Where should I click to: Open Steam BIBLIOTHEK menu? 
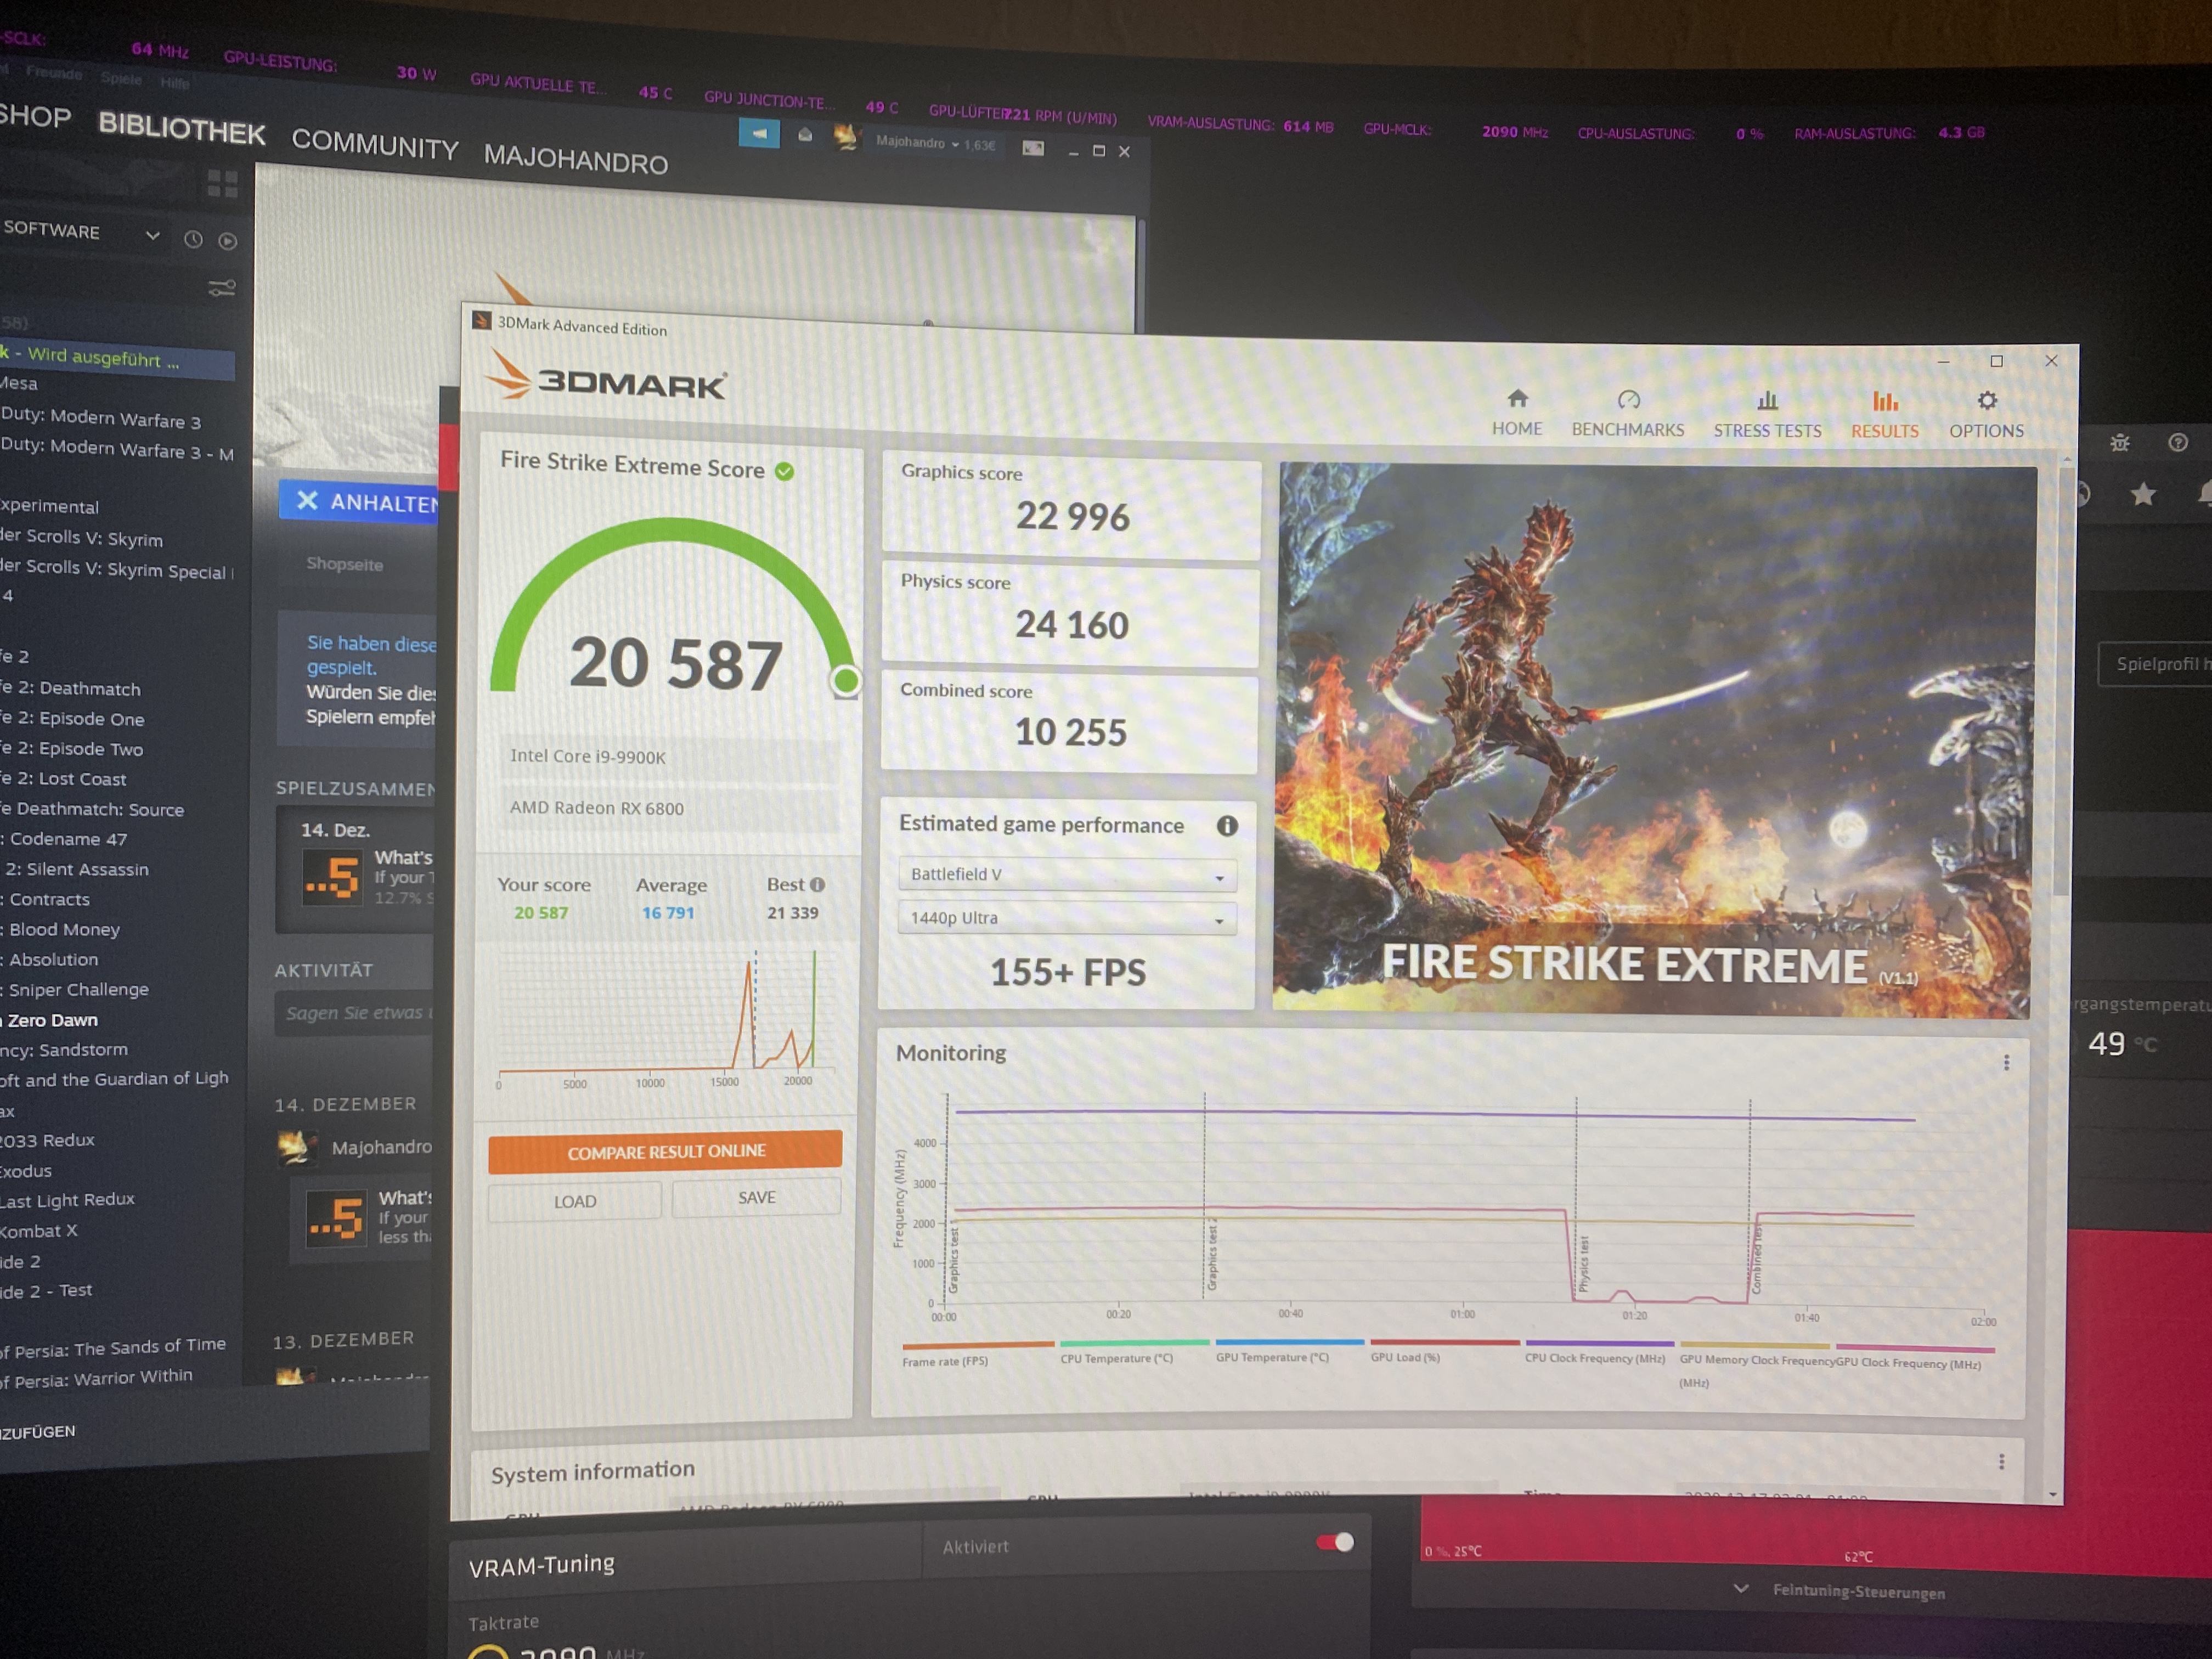(x=181, y=129)
